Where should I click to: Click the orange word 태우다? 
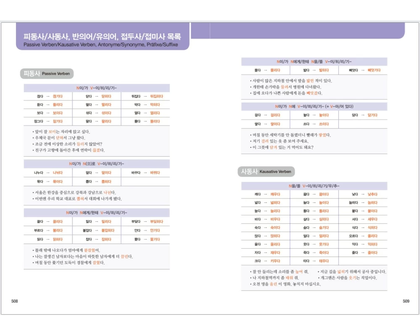coord(323,261)
